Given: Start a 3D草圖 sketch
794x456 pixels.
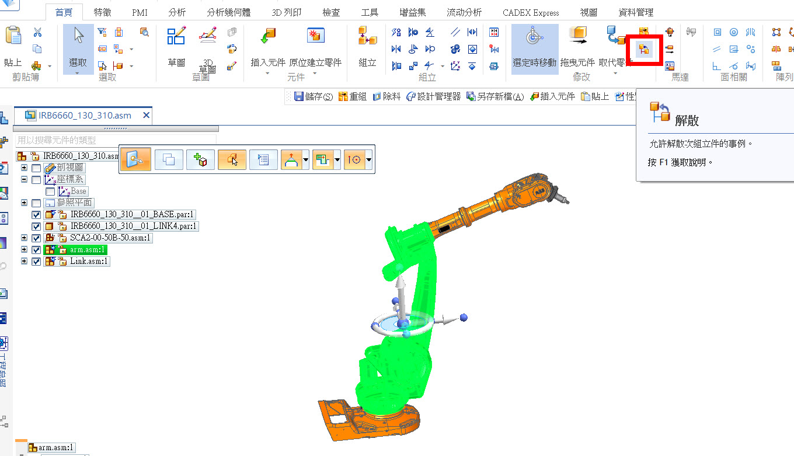Looking at the screenshot, I should 208,36.
